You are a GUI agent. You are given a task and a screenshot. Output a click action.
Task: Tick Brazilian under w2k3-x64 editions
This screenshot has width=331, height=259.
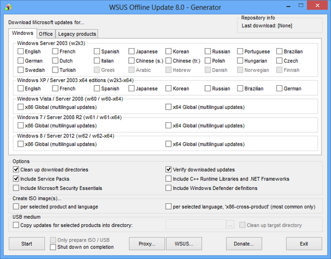tap(240, 89)
